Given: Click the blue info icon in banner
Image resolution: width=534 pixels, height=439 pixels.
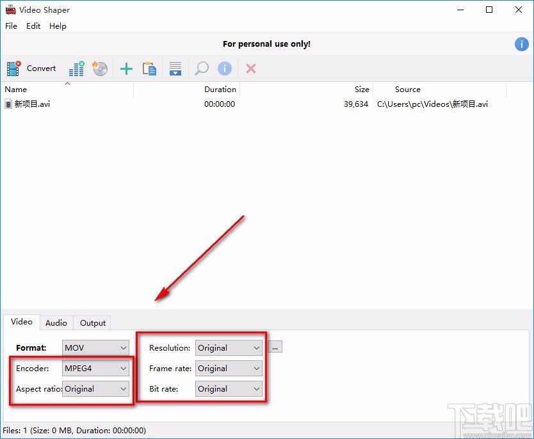Looking at the screenshot, I should (x=521, y=44).
